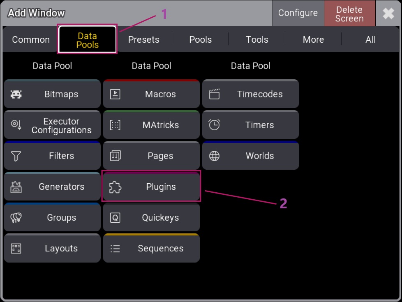Image resolution: width=402 pixels, height=302 pixels.
Task: Click the Timers alarm clock icon
Action: point(214,125)
